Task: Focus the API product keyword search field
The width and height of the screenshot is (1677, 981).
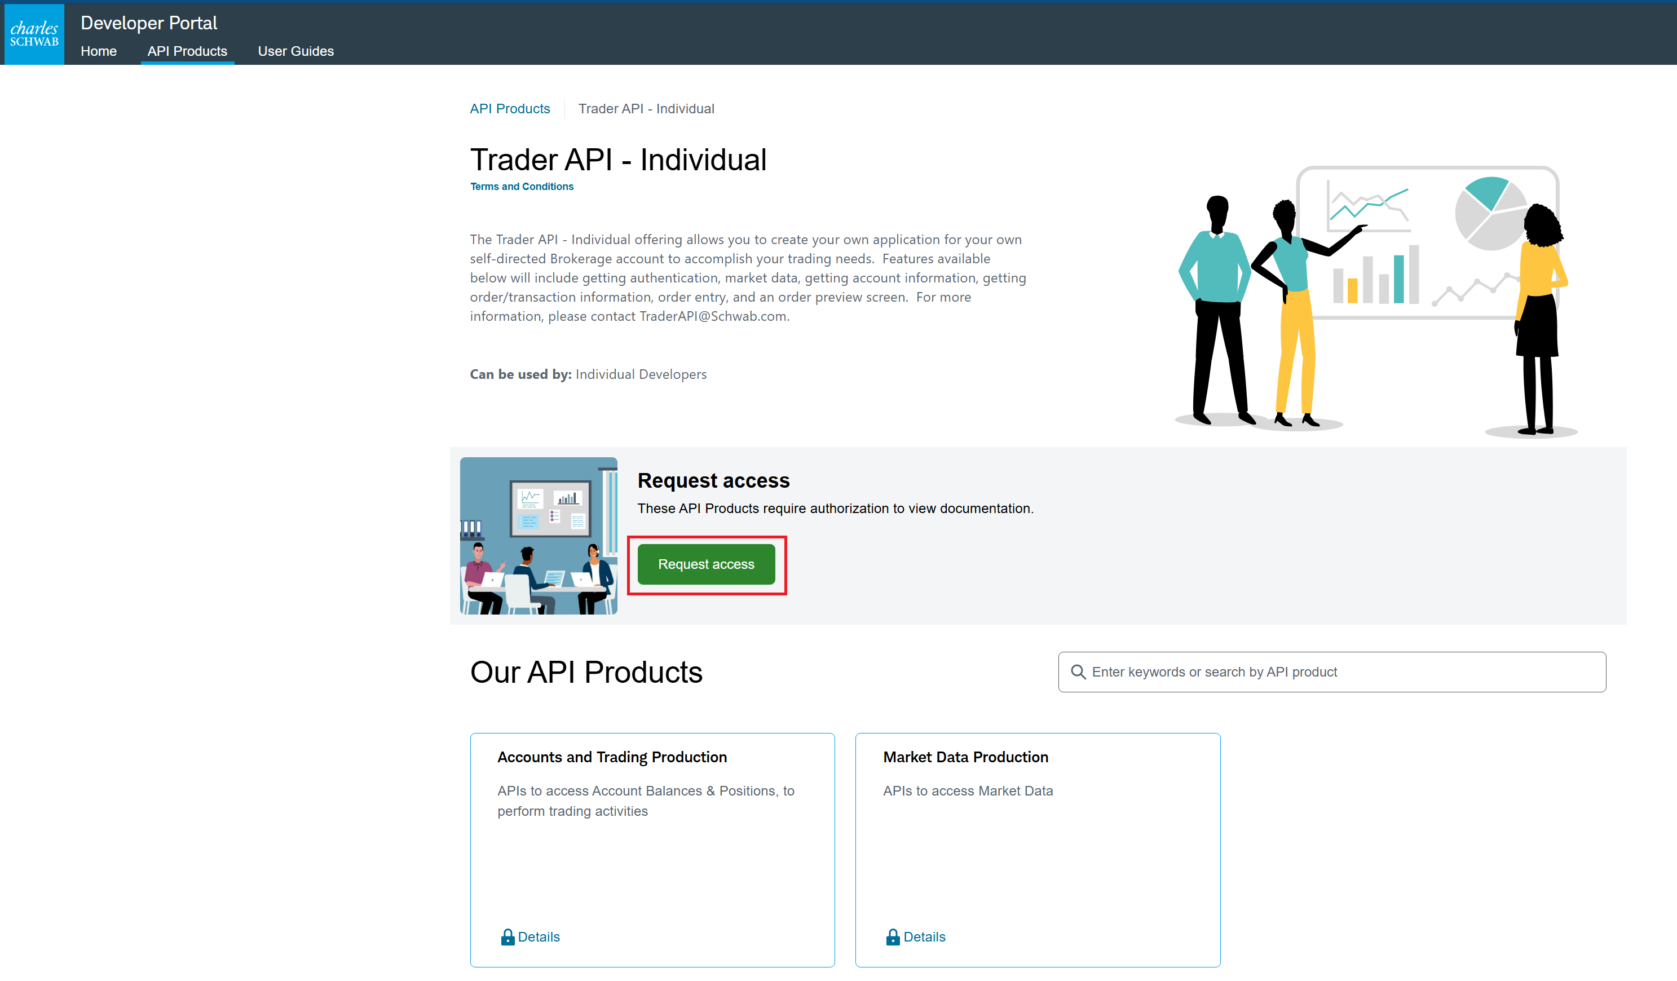Action: (x=1332, y=672)
